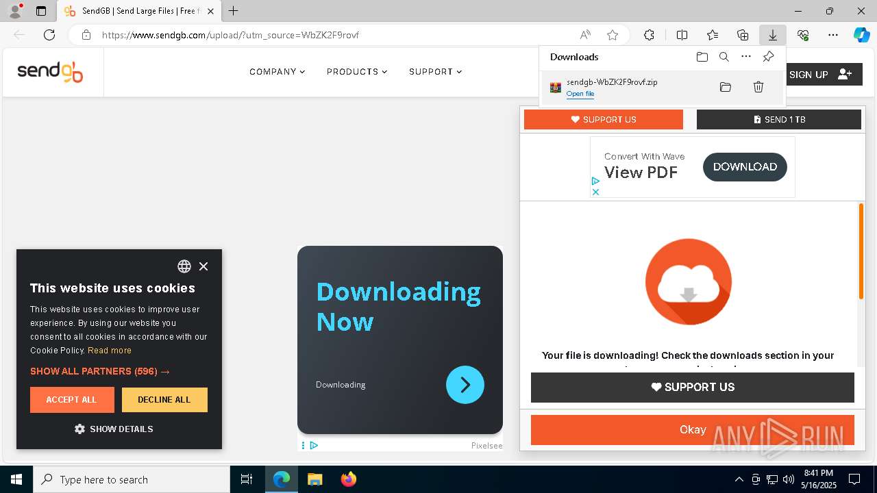
Task: Click Open file link
Action: click(x=580, y=94)
